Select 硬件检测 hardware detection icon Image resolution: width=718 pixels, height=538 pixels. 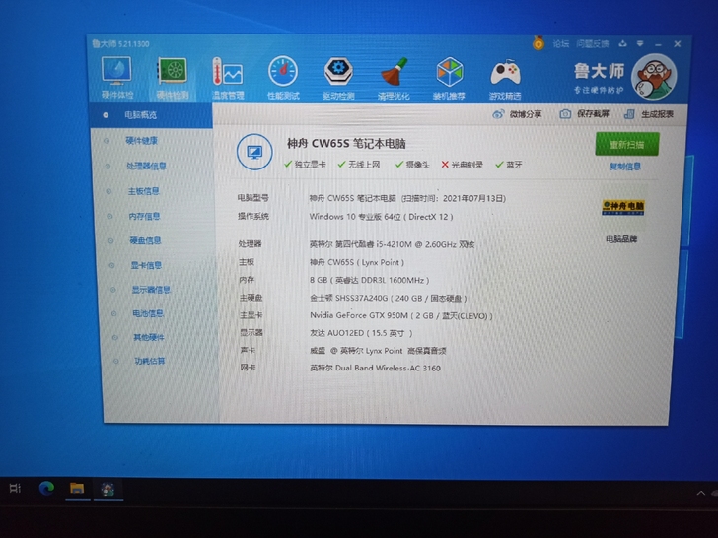(x=173, y=77)
